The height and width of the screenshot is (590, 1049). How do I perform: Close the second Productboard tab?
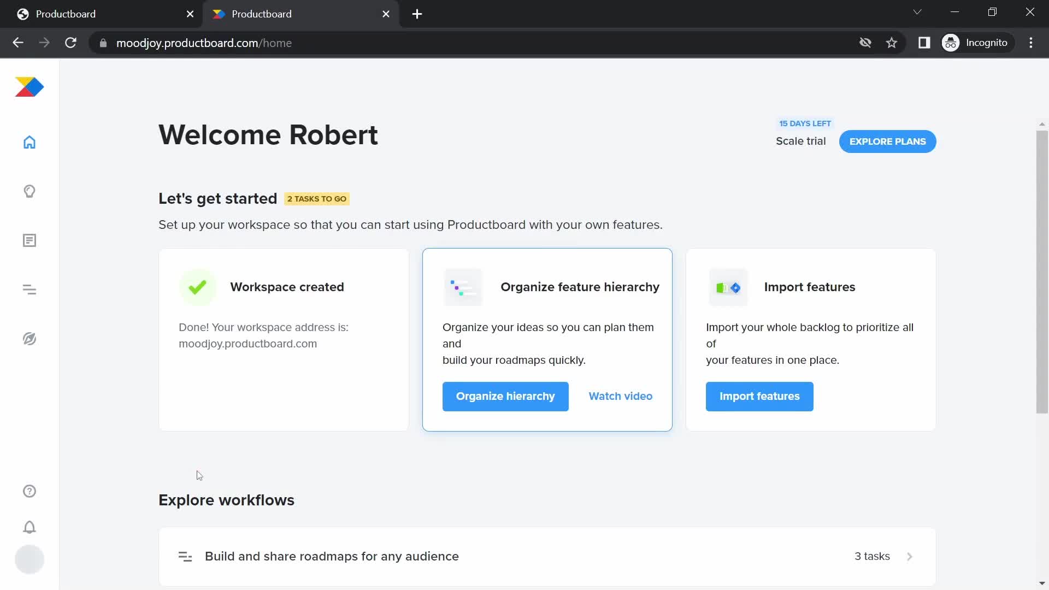click(386, 14)
